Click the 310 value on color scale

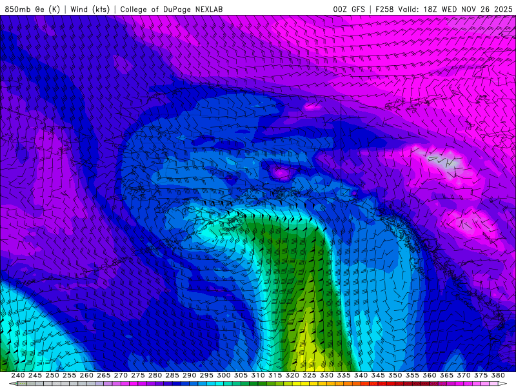click(257, 375)
